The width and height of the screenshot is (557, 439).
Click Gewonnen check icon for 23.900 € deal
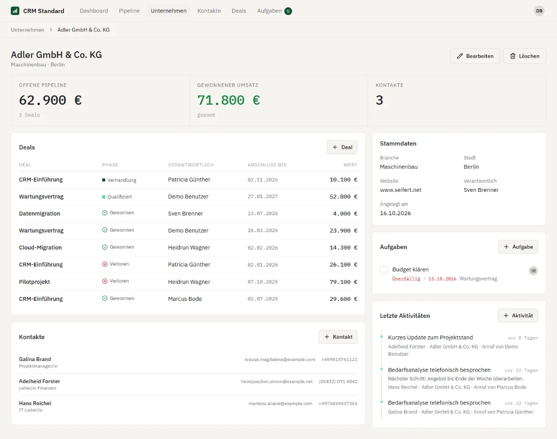click(105, 230)
